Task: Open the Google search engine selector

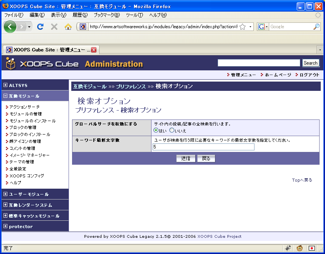Action: [263, 27]
